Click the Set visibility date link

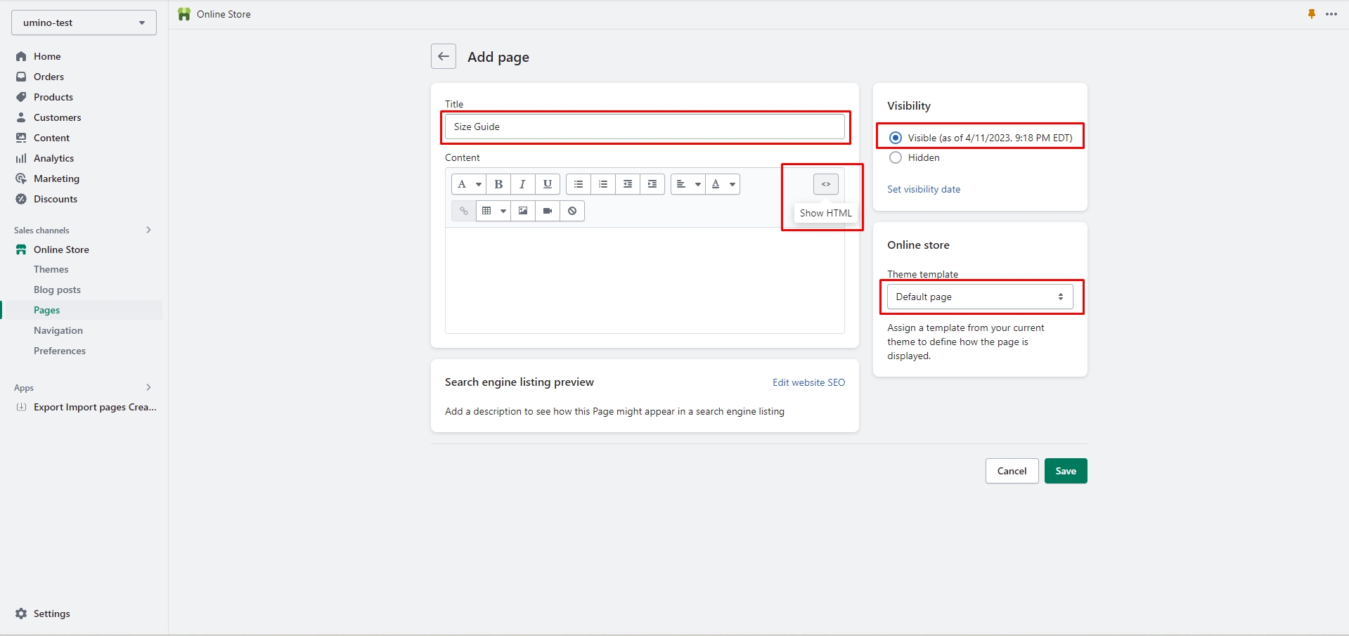[x=923, y=189]
